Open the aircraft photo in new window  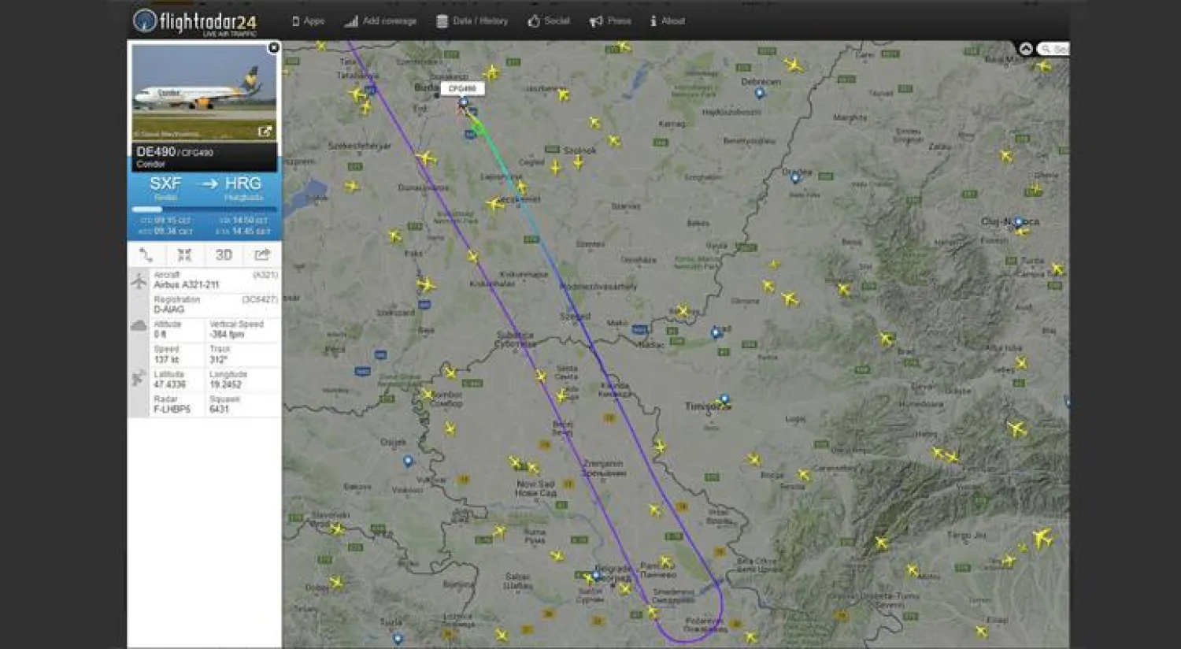pyautogui.click(x=265, y=132)
